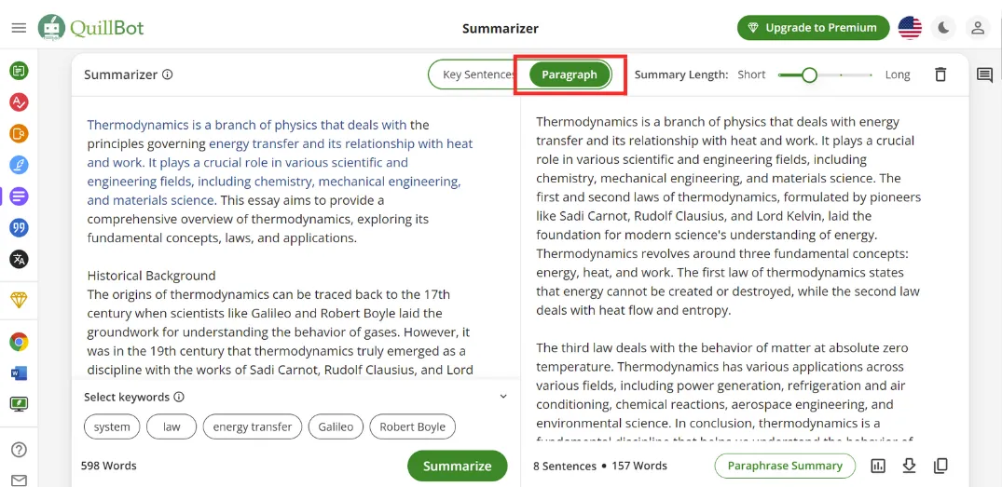Open the language flag selector
The width and height of the screenshot is (1002, 487).
tap(910, 28)
